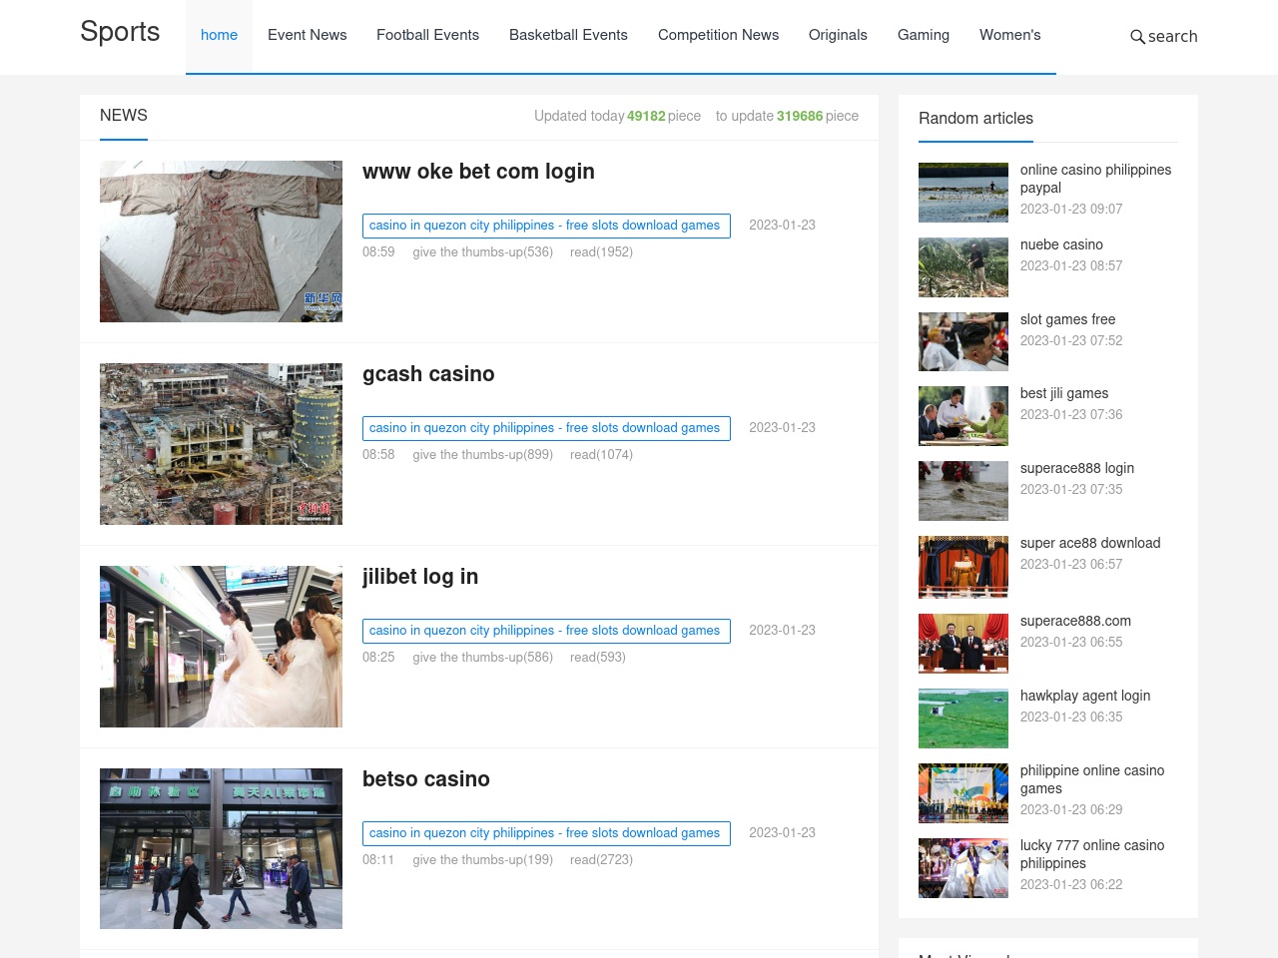Open 'slot games free' article
The height and width of the screenshot is (958, 1278).
[1067, 319]
